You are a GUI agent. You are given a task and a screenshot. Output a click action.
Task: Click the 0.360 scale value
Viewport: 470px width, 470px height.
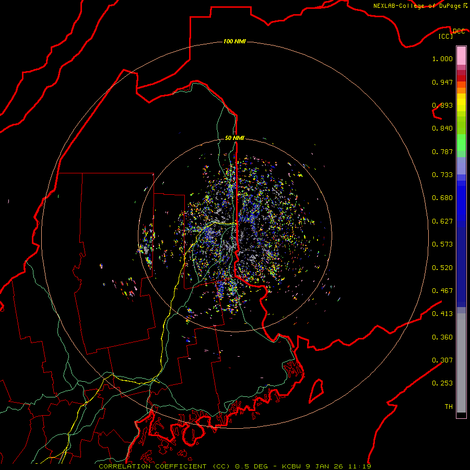pos(442,337)
